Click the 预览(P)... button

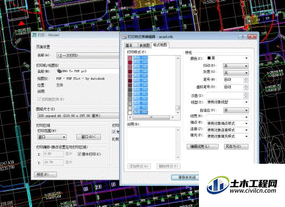pos(46,175)
